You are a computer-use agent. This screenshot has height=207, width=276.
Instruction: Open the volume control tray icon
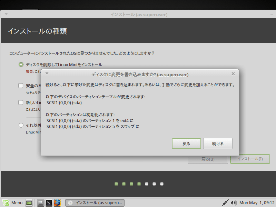pos(234,203)
